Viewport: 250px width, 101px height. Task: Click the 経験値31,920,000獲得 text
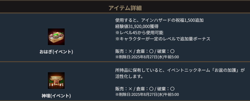click(137, 26)
